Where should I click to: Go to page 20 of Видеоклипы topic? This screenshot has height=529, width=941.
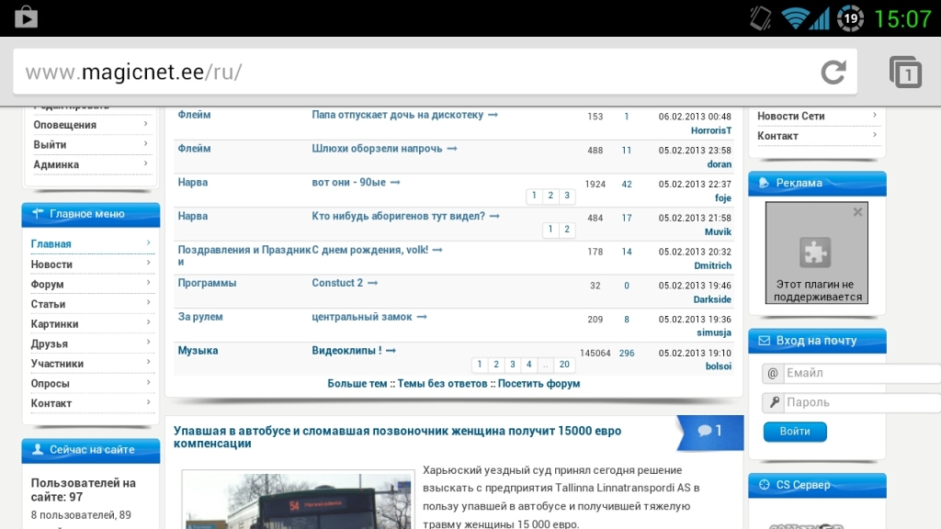[564, 365]
